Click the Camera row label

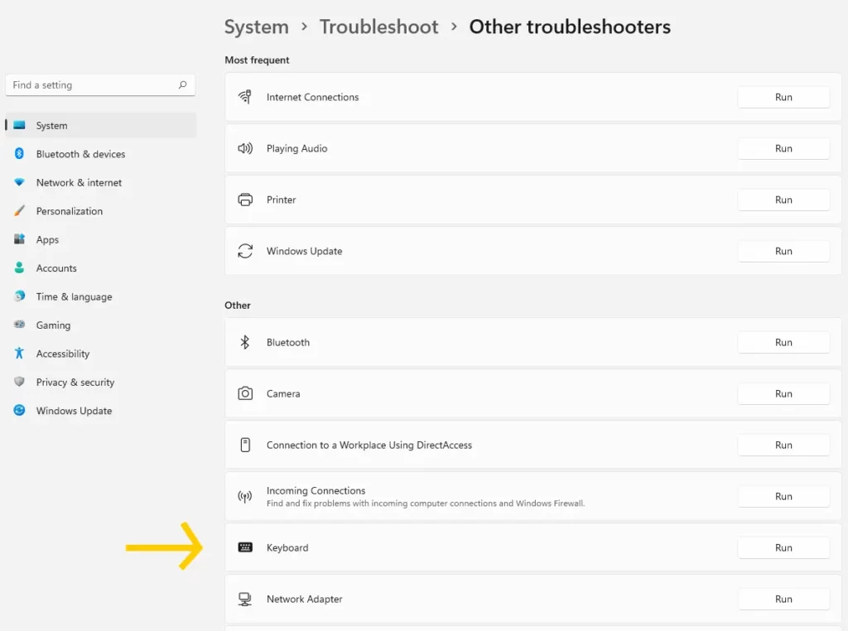[283, 393]
